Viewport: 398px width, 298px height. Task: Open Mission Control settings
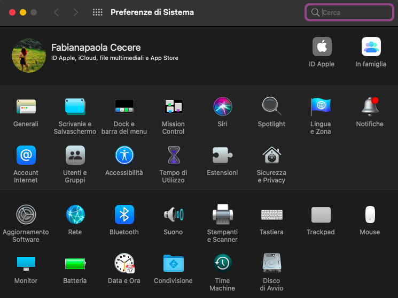[x=173, y=107]
